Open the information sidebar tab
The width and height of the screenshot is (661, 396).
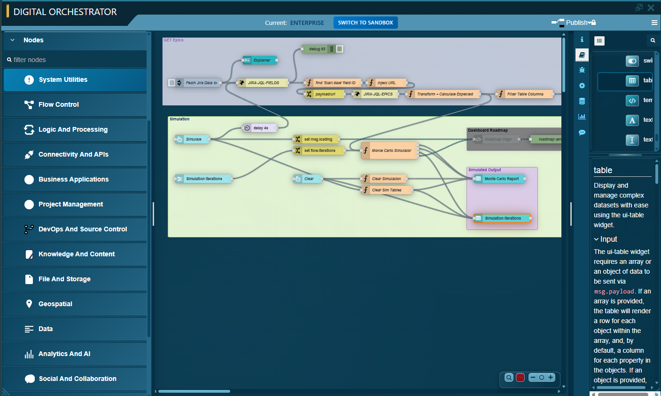tap(582, 40)
